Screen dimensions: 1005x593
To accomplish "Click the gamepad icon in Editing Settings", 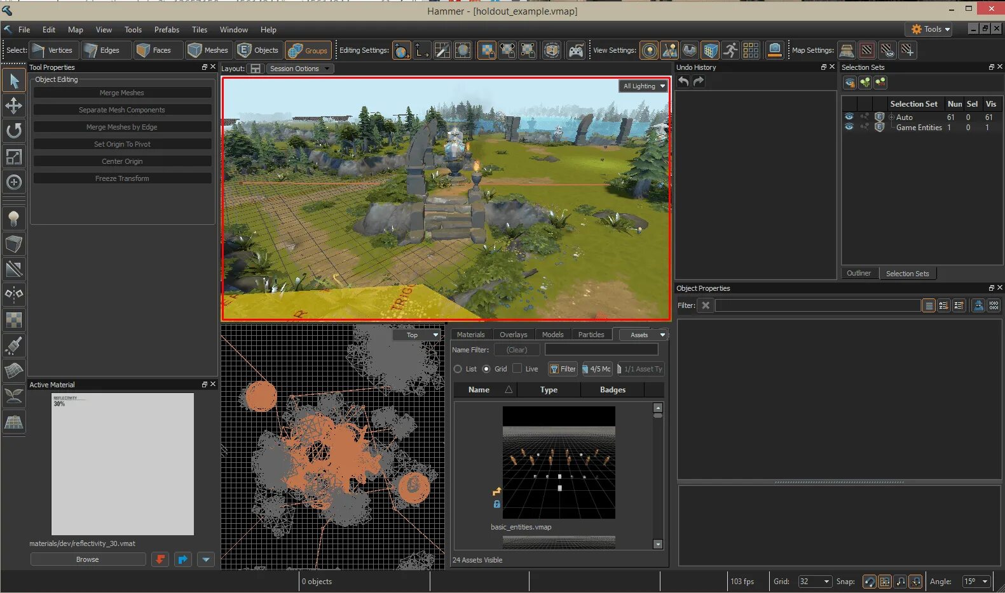I will (x=576, y=51).
